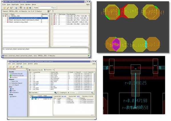Click the search icon beside Find Nets field
The height and width of the screenshot is (121, 171).
(55, 93)
